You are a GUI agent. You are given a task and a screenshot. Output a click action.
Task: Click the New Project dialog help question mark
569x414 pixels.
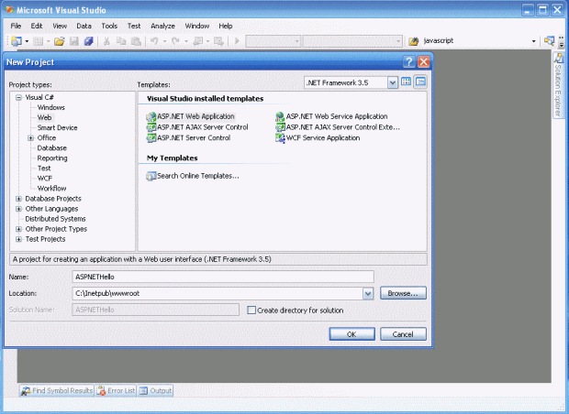408,62
